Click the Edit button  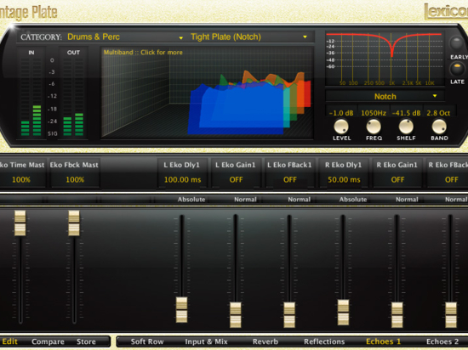click(9, 342)
